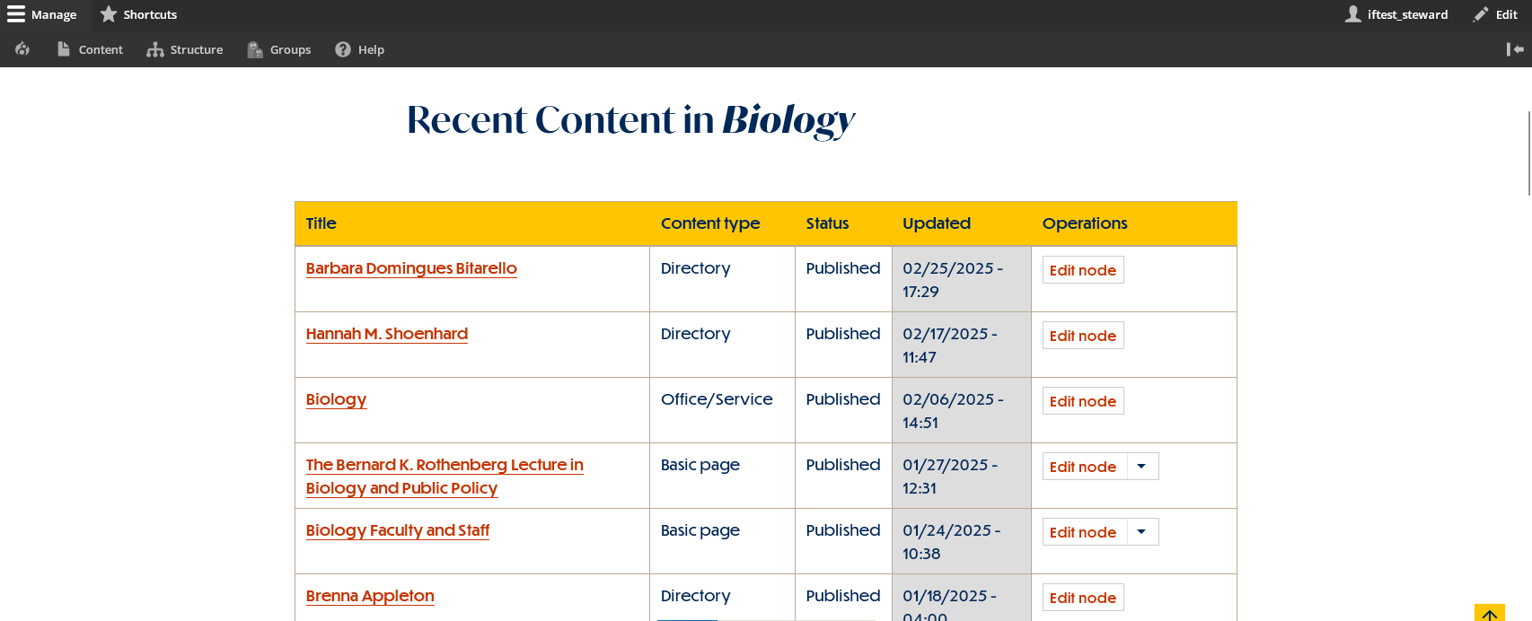Click Edit node for Hannah M. Shoenhard
This screenshot has width=1532, height=621.
(1082, 336)
